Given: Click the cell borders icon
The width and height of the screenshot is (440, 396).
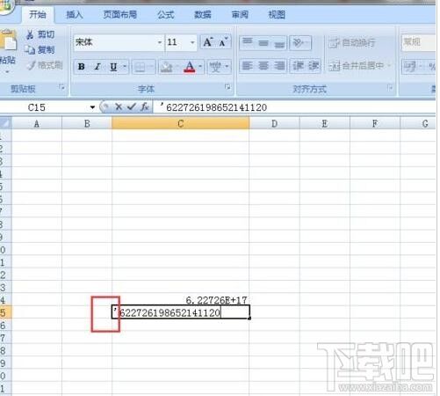Looking at the screenshot, I should [140, 67].
